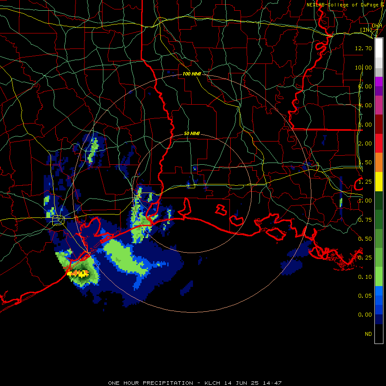Click the 0.05 legend value

365,296
